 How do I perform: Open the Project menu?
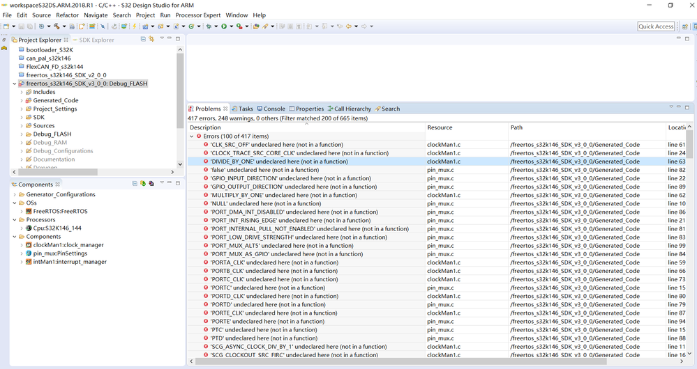click(x=145, y=15)
